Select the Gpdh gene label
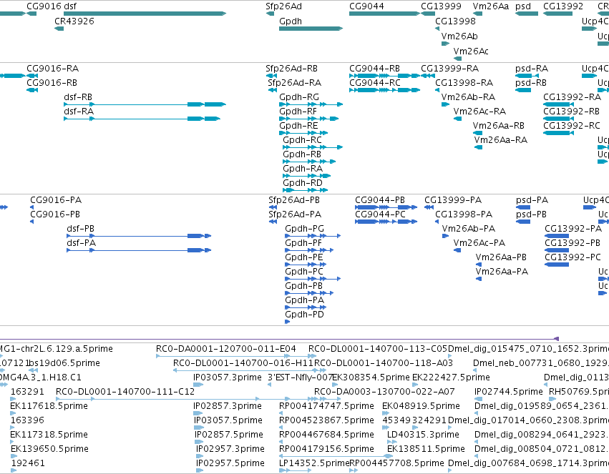Screen dimensions: 609x474 [291, 21]
